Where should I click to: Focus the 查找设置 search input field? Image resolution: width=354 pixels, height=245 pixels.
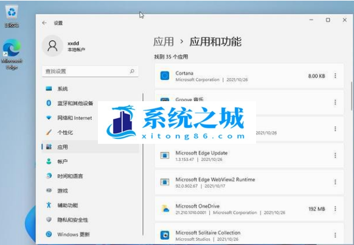[90, 71]
